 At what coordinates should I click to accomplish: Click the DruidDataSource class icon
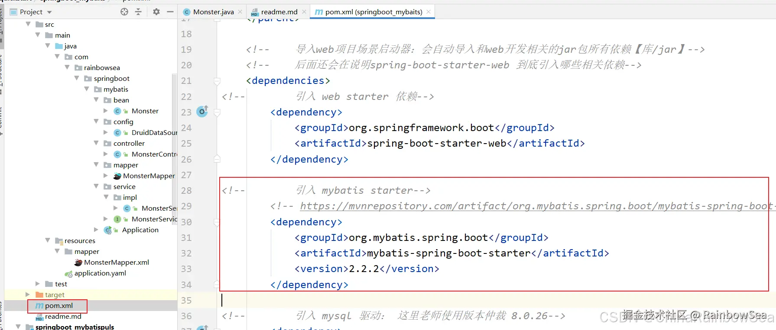pos(117,133)
